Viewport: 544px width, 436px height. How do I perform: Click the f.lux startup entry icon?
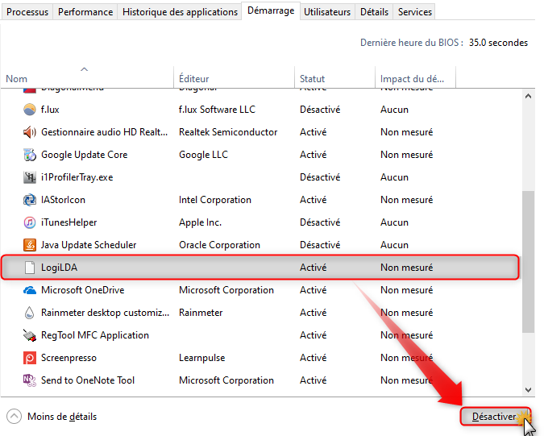pyautogui.click(x=30, y=110)
